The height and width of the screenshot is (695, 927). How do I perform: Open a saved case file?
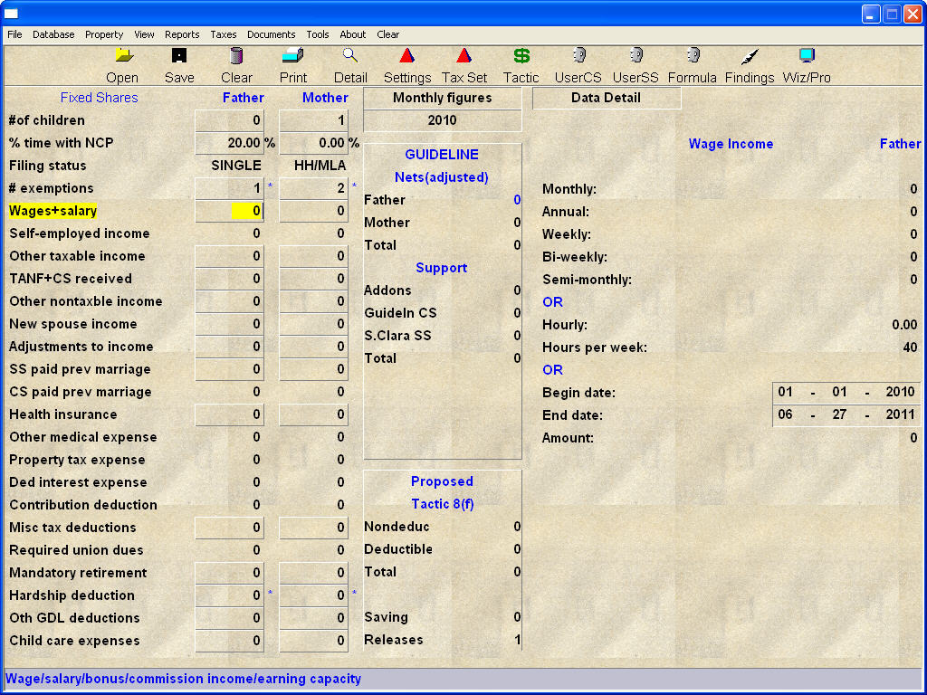[x=122, y=65]
